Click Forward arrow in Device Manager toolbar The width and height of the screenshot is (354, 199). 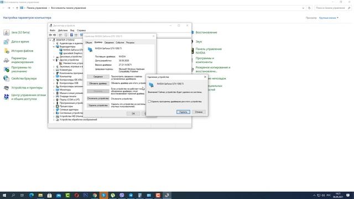(54, 35)
